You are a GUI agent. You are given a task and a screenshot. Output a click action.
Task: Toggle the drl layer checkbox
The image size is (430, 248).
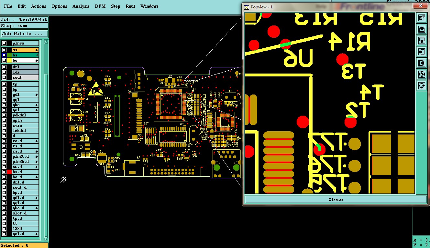click(4, 67)
